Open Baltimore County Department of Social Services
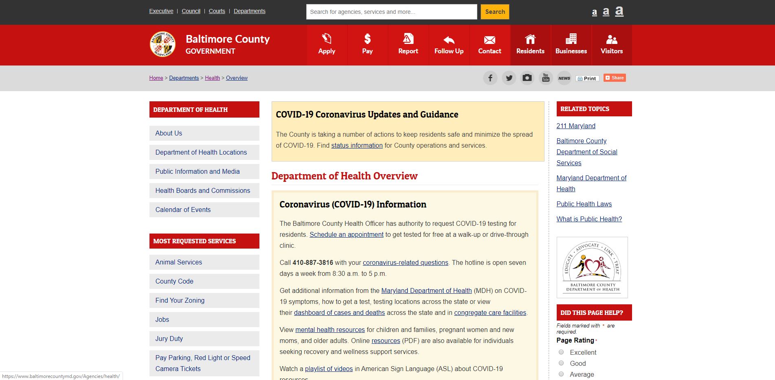 tap(587, 152)
